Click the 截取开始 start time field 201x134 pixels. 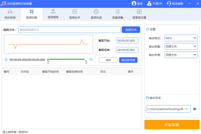(x=127, y=41)
